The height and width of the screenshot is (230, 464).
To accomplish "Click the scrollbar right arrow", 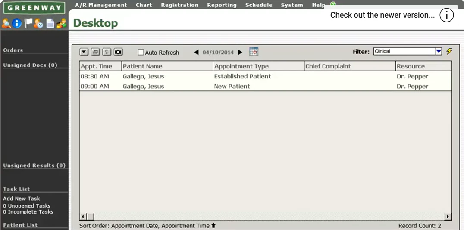I will (448, 217).
